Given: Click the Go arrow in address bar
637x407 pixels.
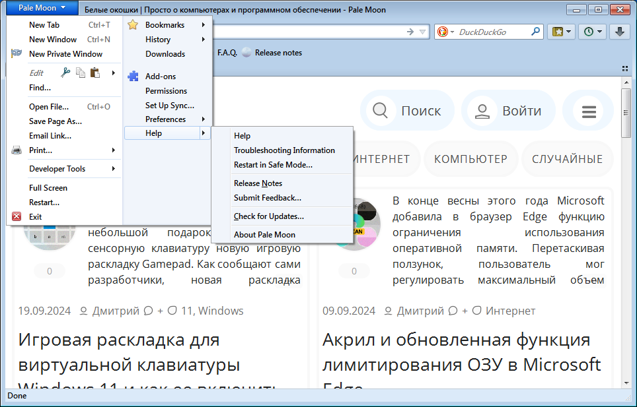Looking at the screenshot, I should (410, 32).
